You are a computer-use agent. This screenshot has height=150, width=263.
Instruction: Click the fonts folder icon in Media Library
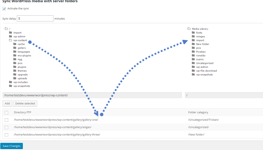pyautogui.click(x=193, y=33)
